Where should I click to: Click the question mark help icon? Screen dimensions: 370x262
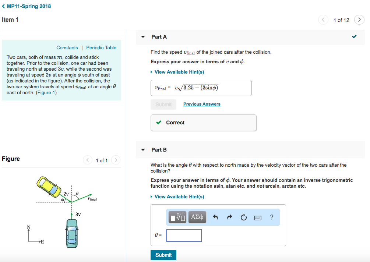point(272,217)
